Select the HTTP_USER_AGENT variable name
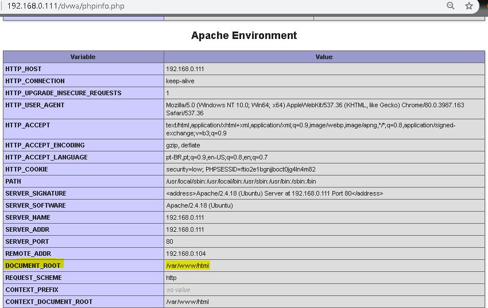This screenshot has width=488, height=308. point(35,105)
